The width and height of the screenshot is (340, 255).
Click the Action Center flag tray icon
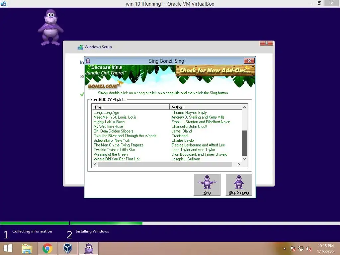click(x=293, y=249)
